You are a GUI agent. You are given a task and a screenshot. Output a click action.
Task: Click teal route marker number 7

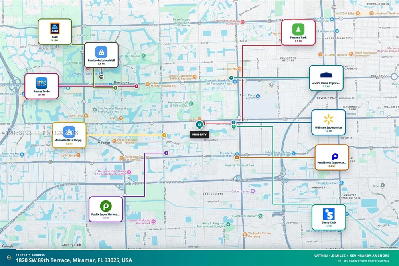coord(231,78)
